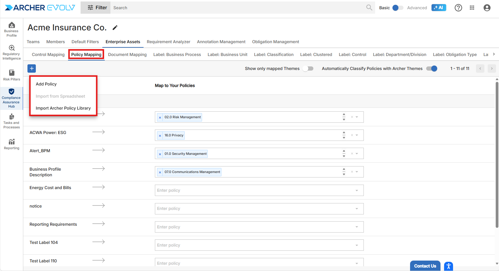
Task: Select Import Archer Policy Library menu item
Action: [63, 108]
